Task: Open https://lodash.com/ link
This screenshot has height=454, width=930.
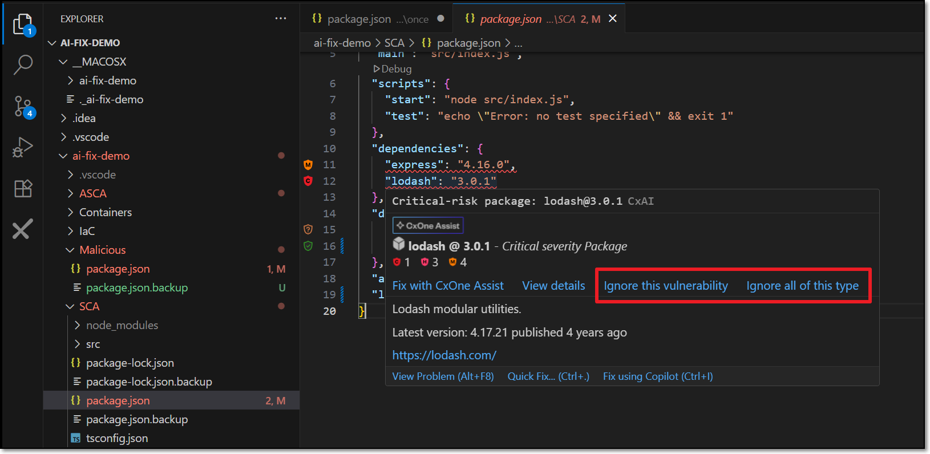Action: (444, 355)
